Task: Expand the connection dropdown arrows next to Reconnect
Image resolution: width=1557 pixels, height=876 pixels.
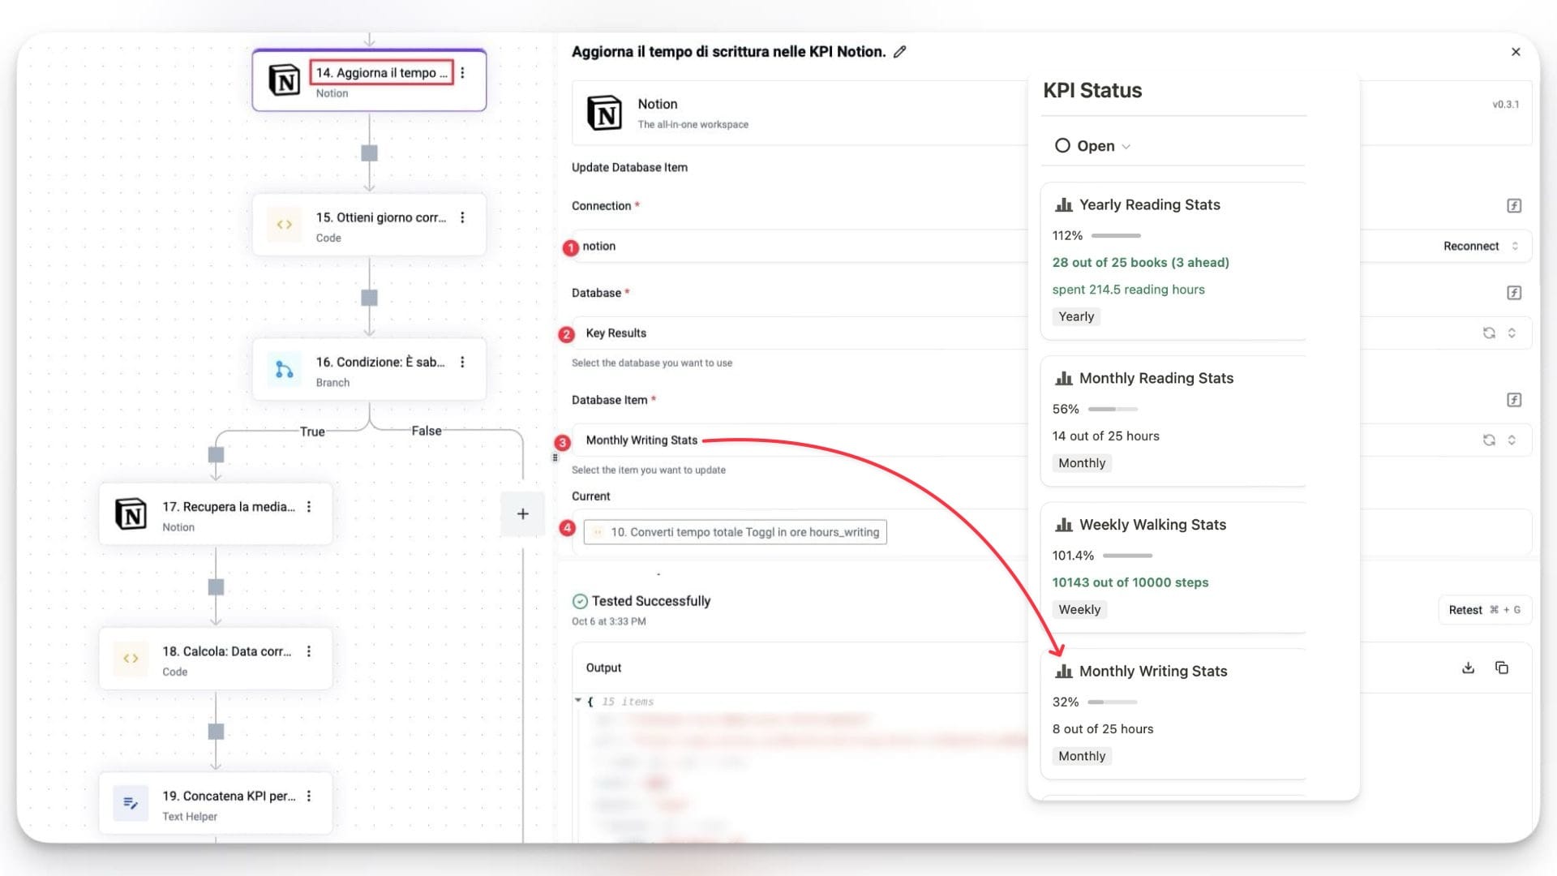Action: (1515, 247)
